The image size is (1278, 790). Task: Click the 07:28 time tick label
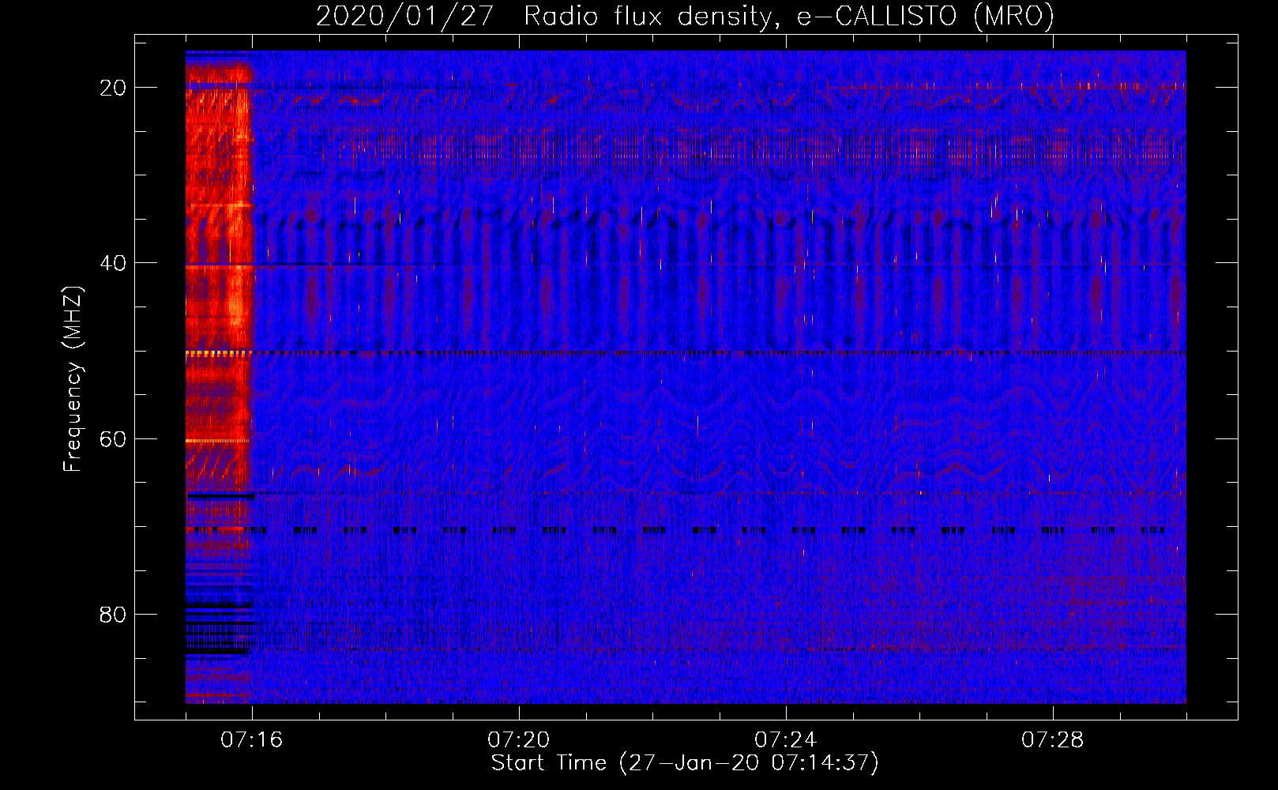click(1052, 740)
